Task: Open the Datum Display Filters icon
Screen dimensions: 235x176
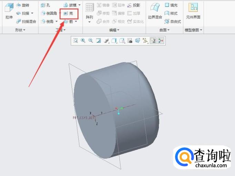Action: pyautogui.click(x=145, y=41)
